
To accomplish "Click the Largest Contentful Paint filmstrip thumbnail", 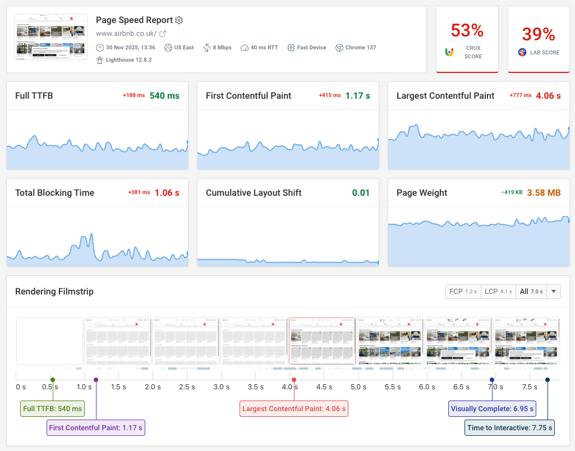I will (x=321, y=340).
